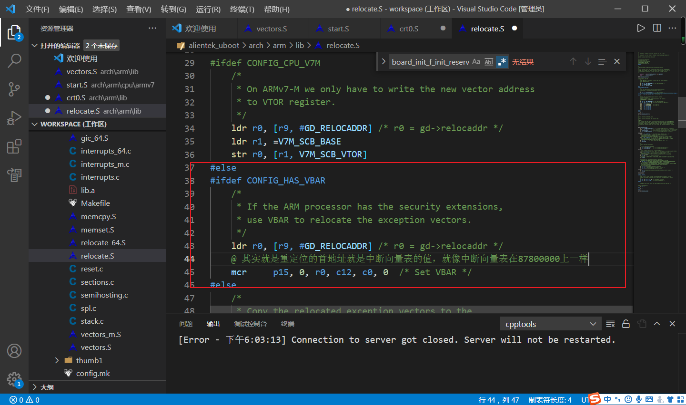This screenshot has height=405, width=686.
Task: Switch to the 调试控制台 panel tab
Action: [250, 324]
